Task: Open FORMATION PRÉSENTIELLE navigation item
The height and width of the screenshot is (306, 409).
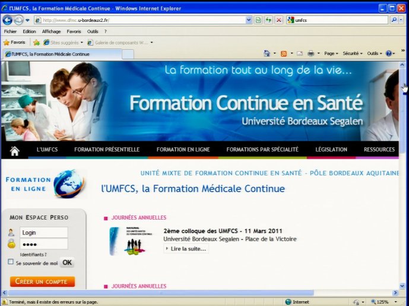Action: click(107, 150)
